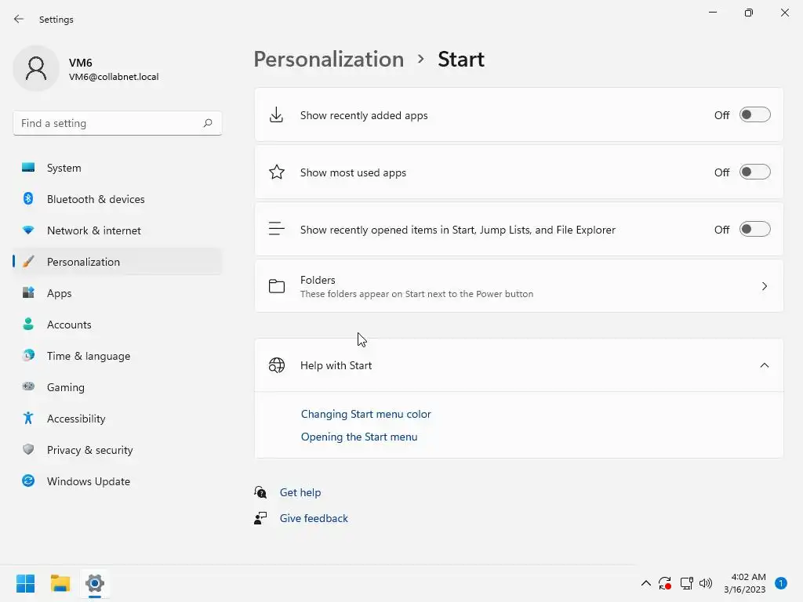
Task: Click the back arrow in Settings
Action: click(x=19, y=19)
